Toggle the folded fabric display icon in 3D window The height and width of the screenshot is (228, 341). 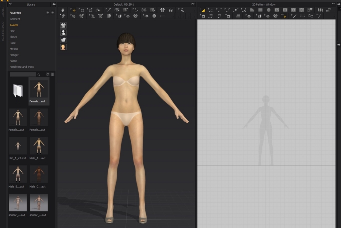click(x=63, y=40)
